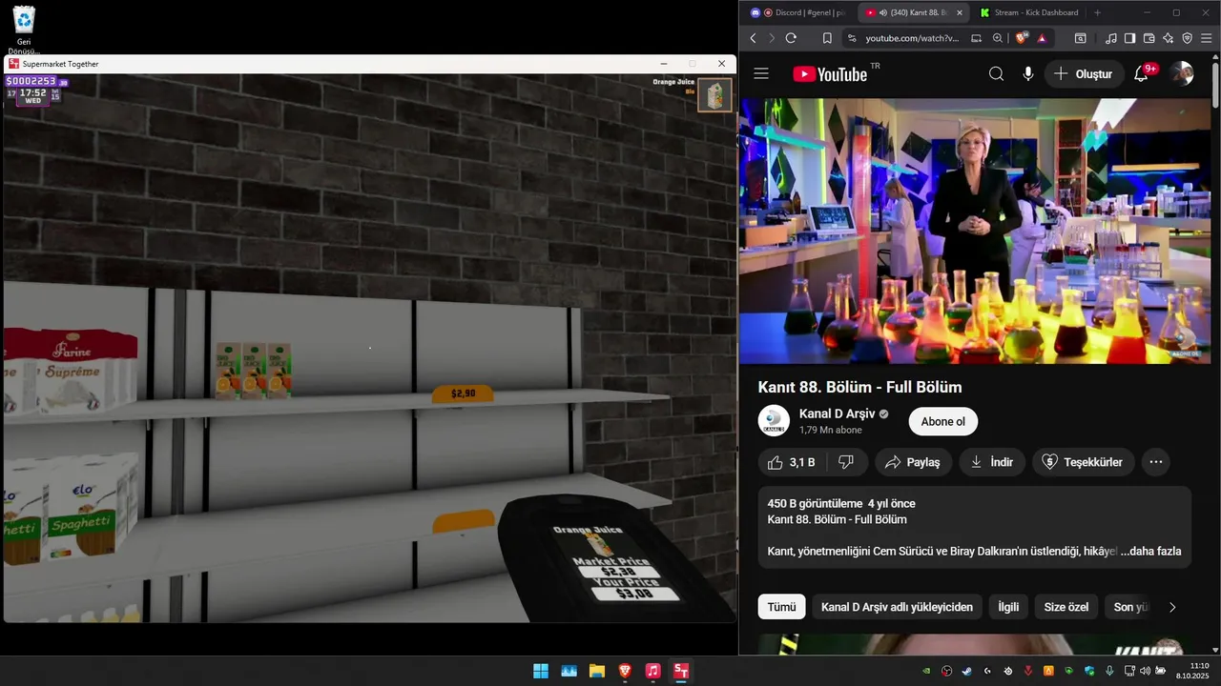Click the address bar URL field
This screenshot has width=1221, height=686.
coord(914,38)
